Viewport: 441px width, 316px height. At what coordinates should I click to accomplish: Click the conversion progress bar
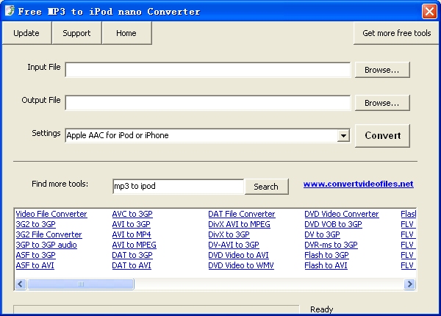pyautogui.click(x=156, y=309)
